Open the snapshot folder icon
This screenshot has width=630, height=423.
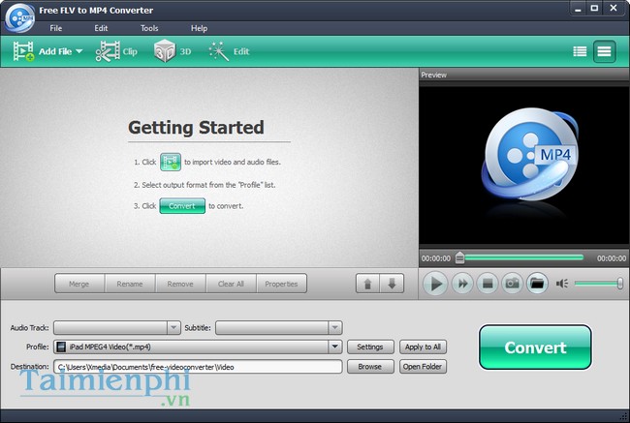click(537, 284)
